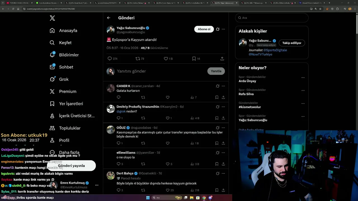Open more options on elliewilliams' reply
358x201 pixels.
[x=223, y=153]
